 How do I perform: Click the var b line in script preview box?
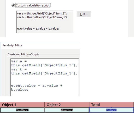click(x=42, y=17)
